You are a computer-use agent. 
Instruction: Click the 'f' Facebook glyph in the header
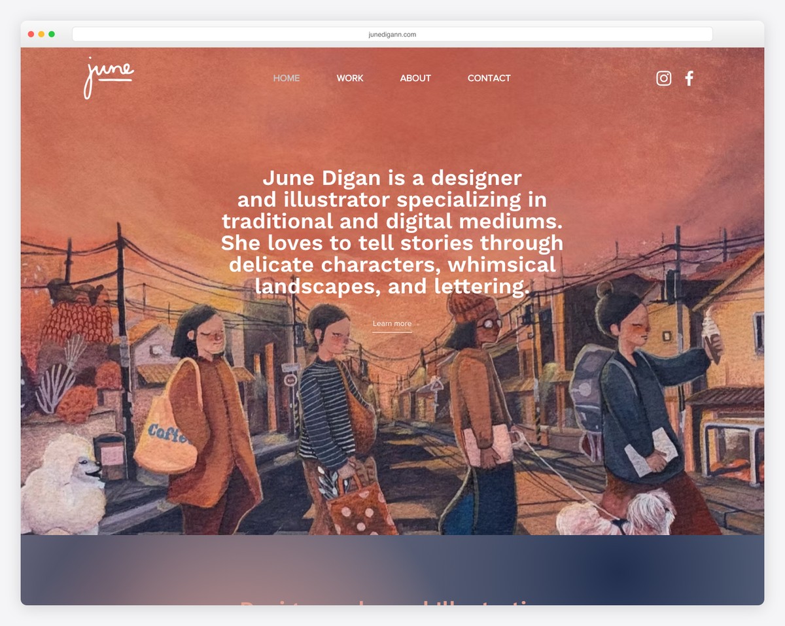(x=689, y=78)
